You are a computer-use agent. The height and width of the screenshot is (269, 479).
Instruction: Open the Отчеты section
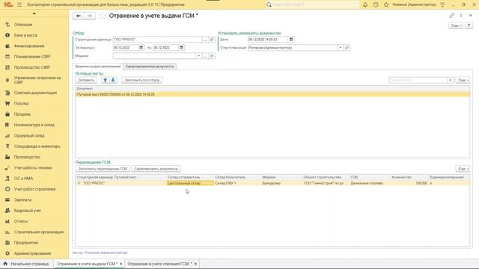(21, 221)
